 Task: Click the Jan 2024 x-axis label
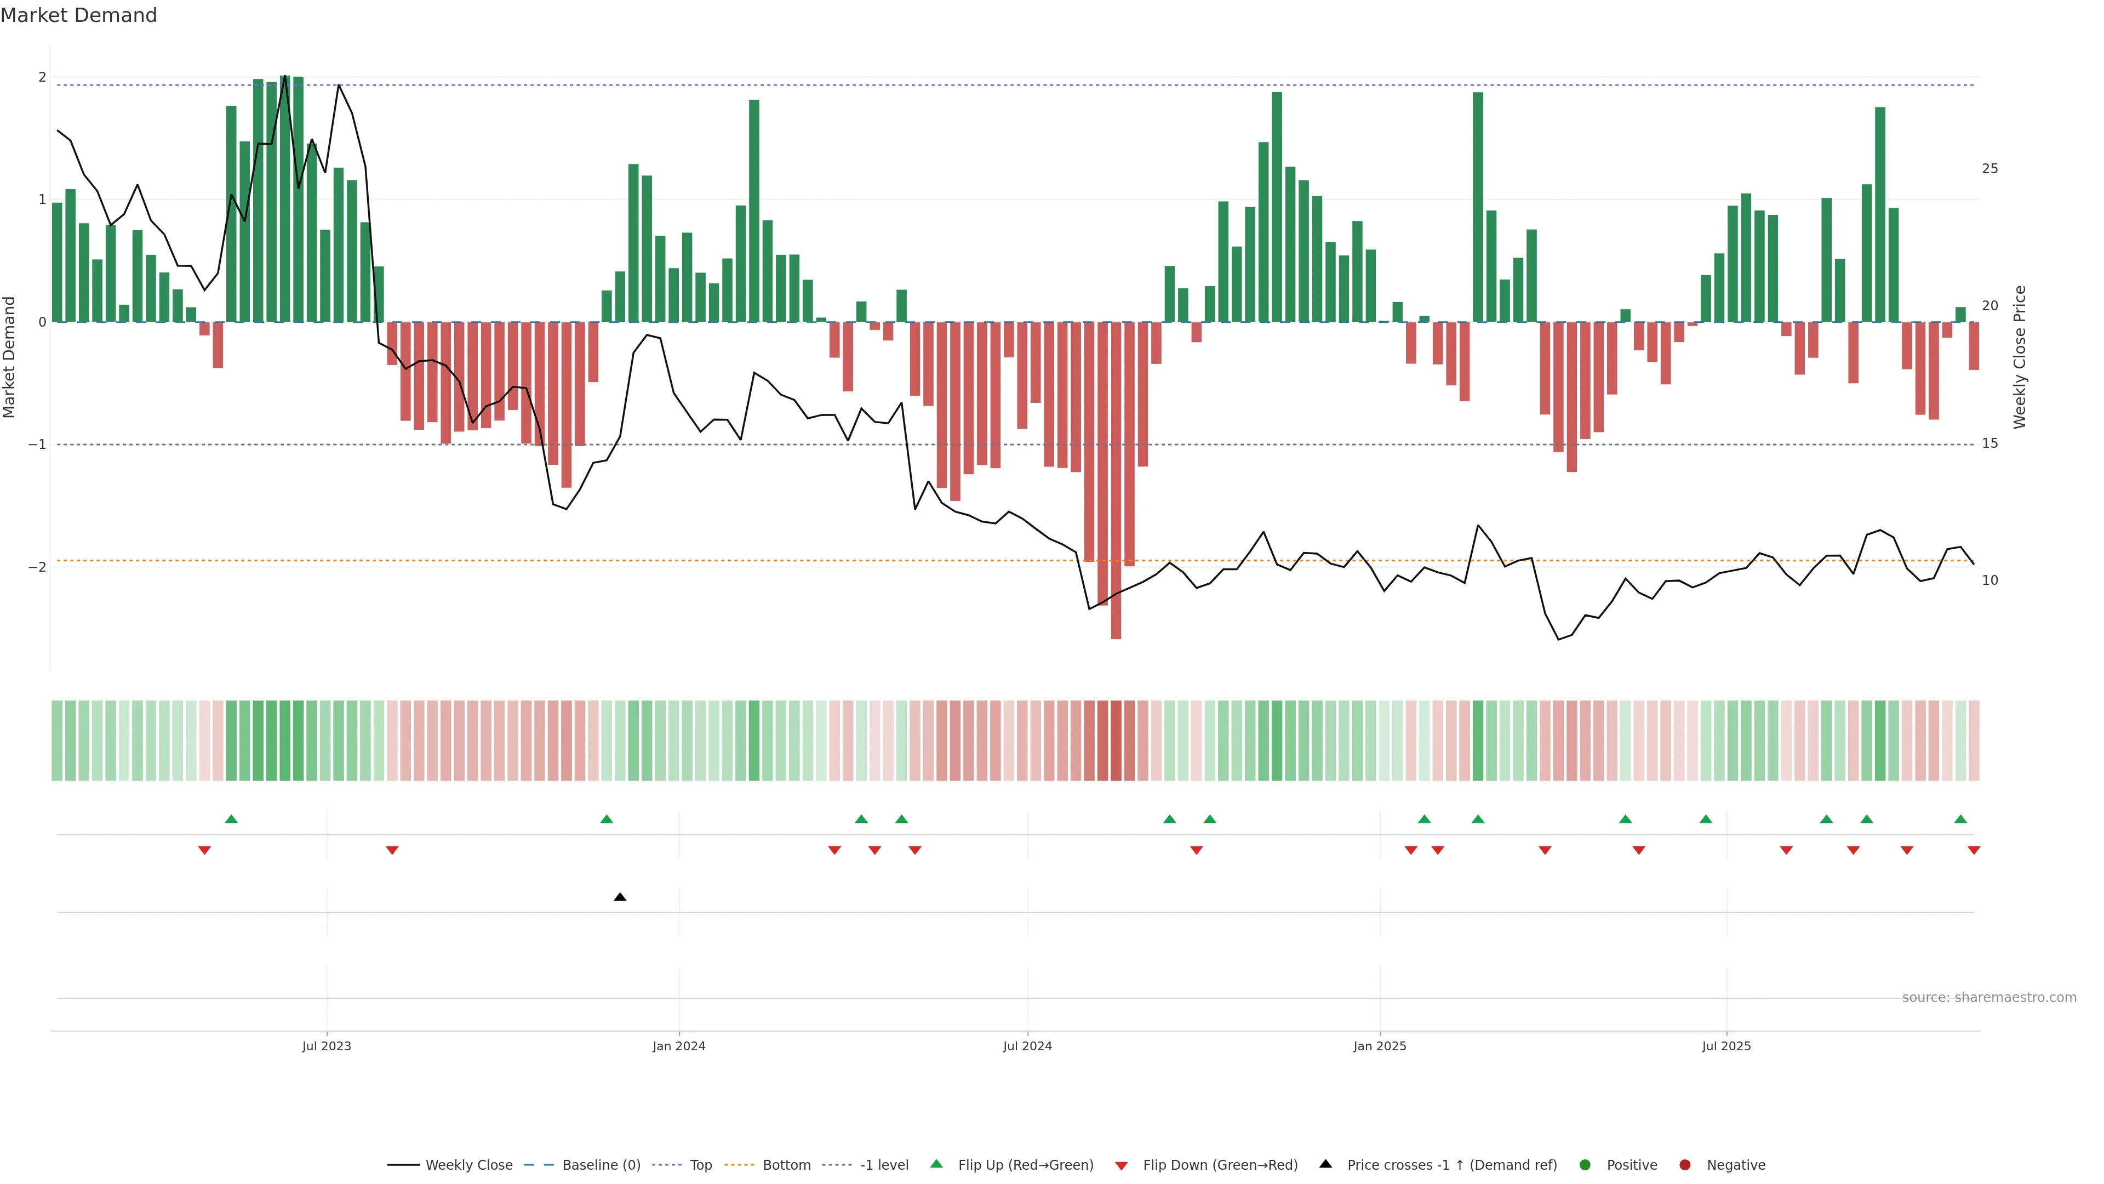click(679, 1046)
